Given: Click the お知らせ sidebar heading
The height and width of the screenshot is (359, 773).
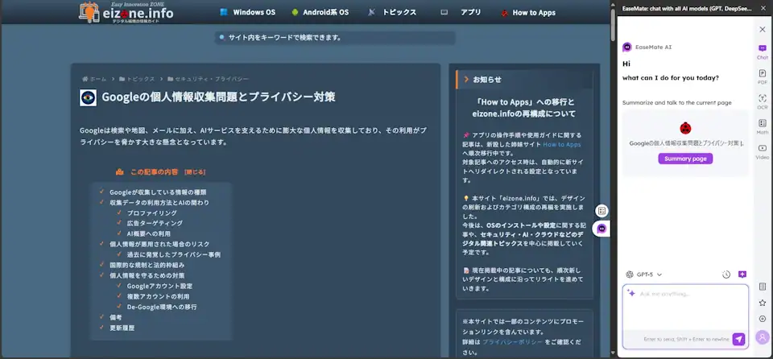Looking at the screenshot, I should click(524, 80).
